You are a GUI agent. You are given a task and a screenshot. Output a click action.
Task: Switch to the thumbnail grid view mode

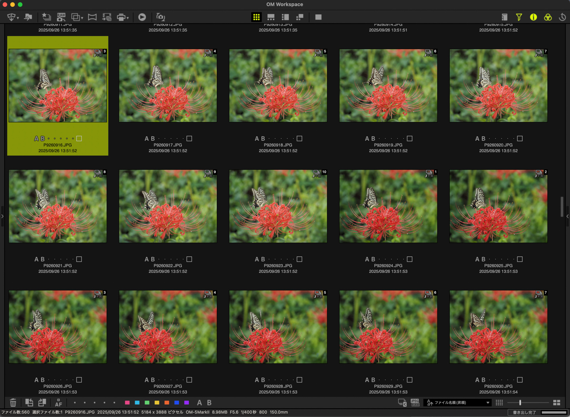256,17
